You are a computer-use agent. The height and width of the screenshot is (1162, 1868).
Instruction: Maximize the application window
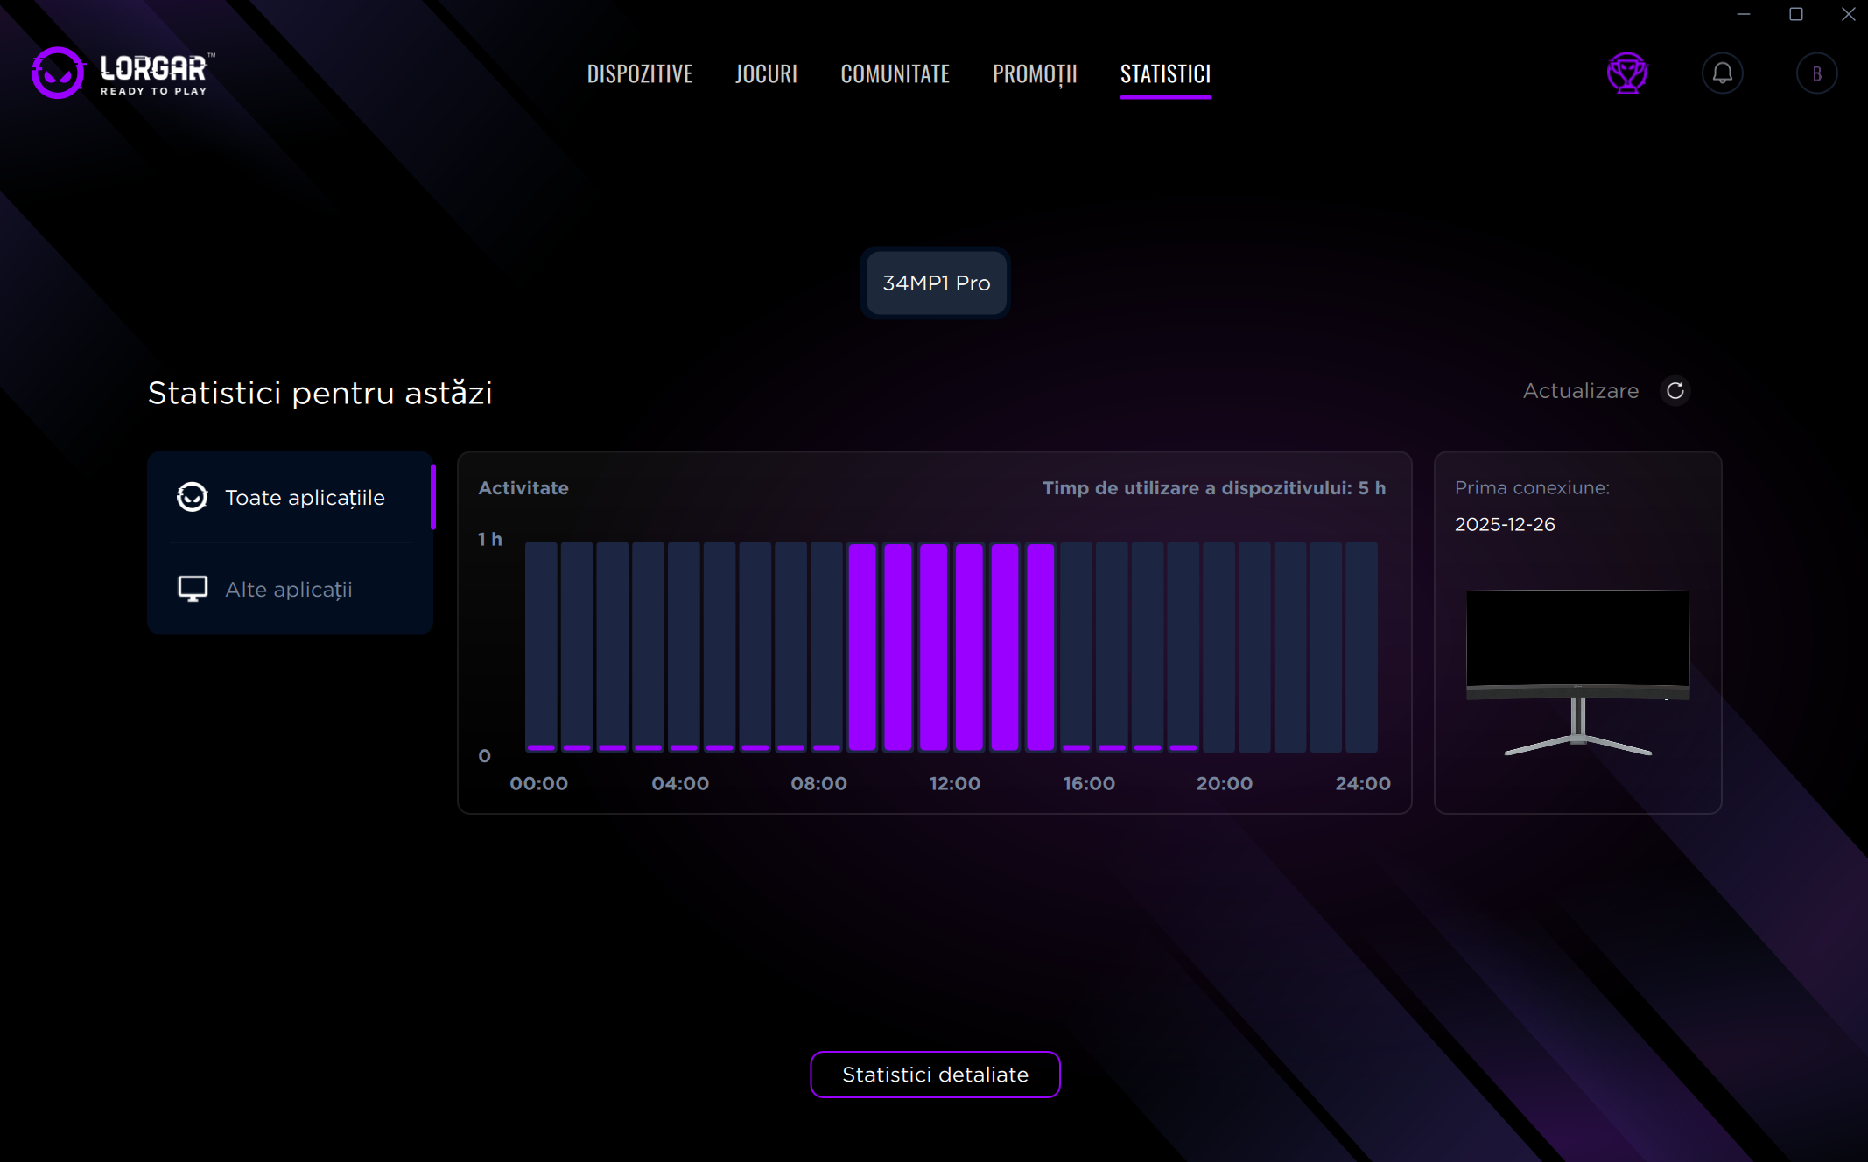[1795, 14]
